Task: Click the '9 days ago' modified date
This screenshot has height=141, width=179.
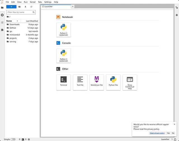Action: tap(33, 24)
